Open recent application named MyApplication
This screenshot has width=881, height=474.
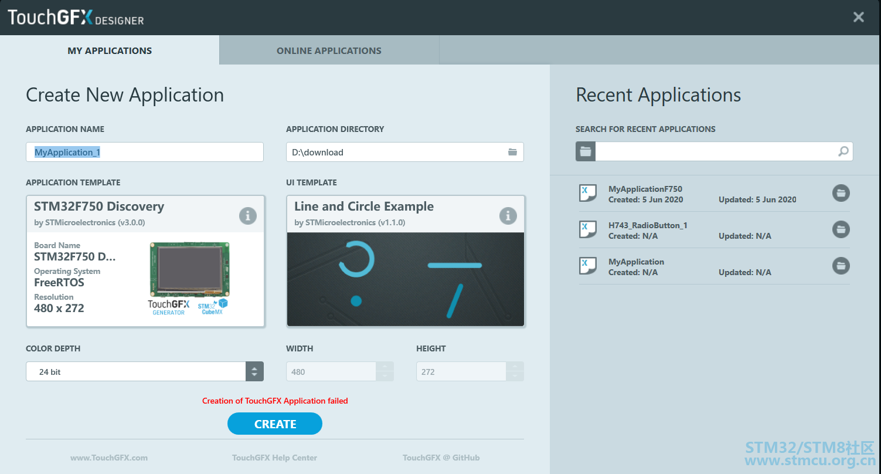pyautogui.click(x=714, y=266)
